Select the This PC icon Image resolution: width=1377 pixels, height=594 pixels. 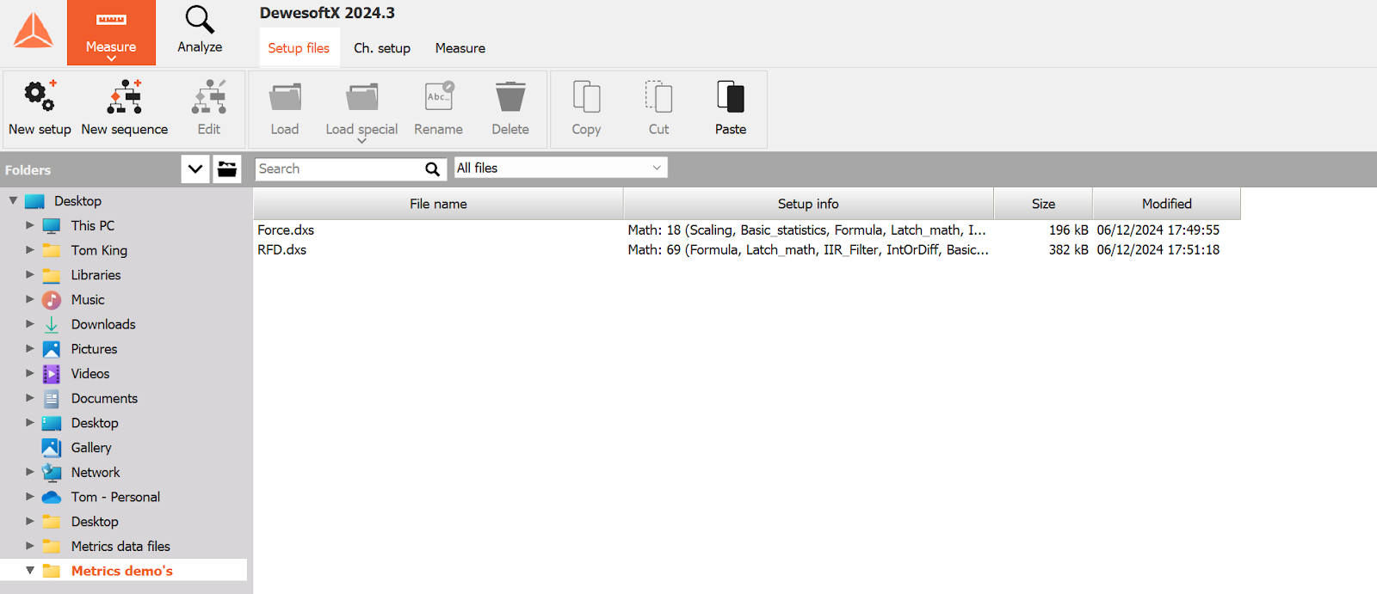click(52, 226)
